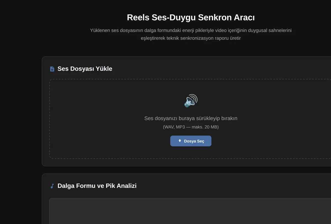Click the file document icon beside Ses Dosyası Yükle
The height and width of the screenshot is (224, 331).
coord(52,69)
